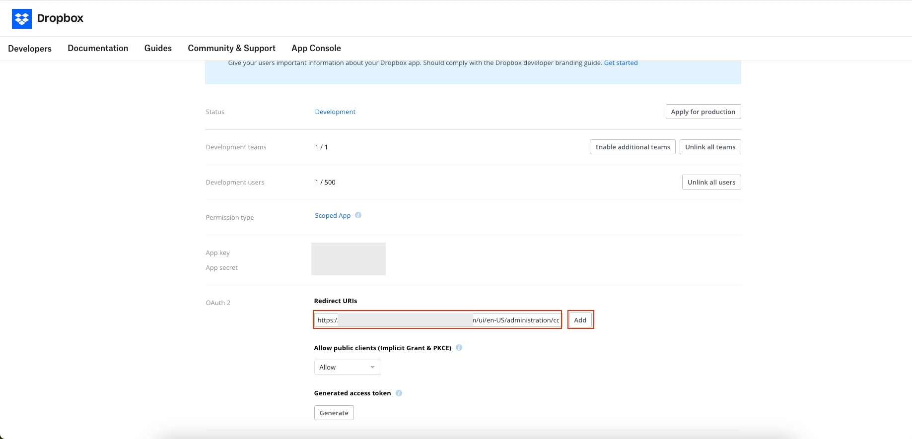Click Enable additional teams button
Viewport: 912px width, 439px height.
click(632, 147)
